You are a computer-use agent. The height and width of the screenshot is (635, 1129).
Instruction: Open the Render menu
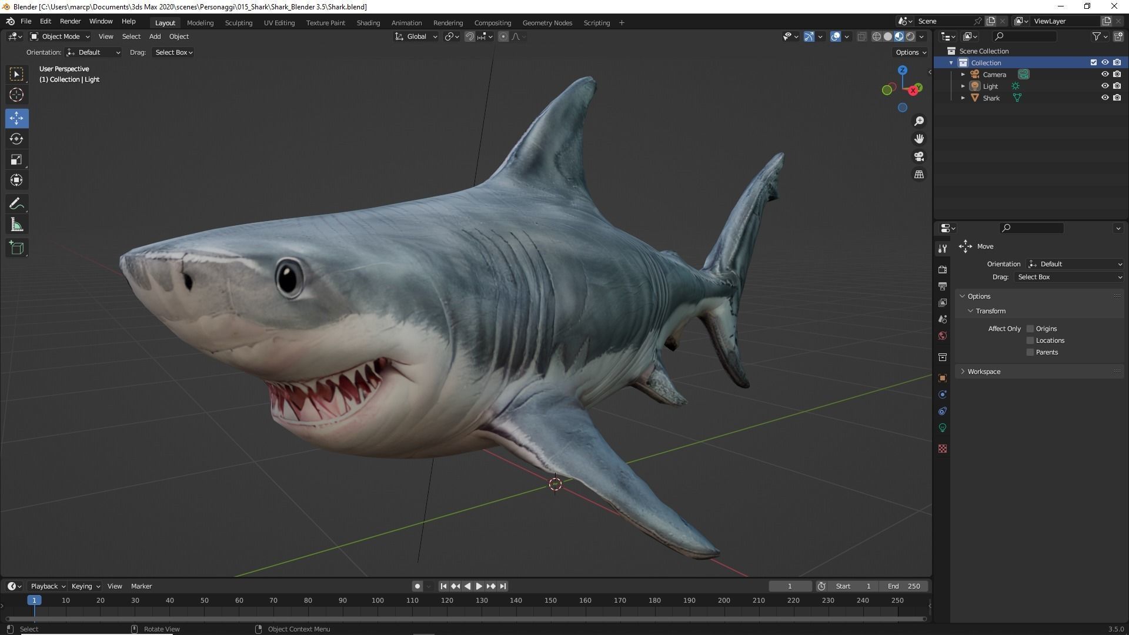point(70,21)
